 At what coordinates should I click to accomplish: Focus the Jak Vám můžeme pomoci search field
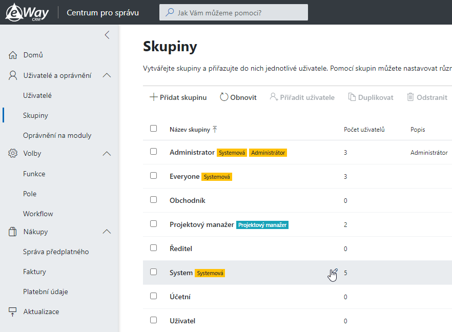pos(234,12)
